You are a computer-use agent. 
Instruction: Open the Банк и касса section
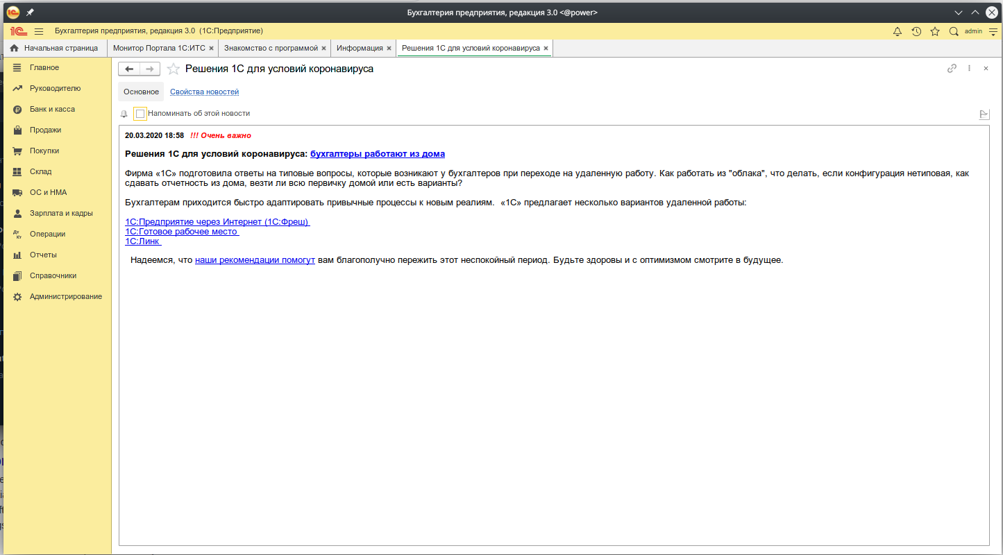[x=52, y=109]
